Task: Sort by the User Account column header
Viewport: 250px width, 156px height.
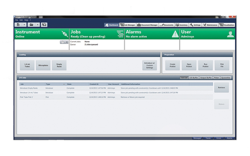Action: point(113,84)
